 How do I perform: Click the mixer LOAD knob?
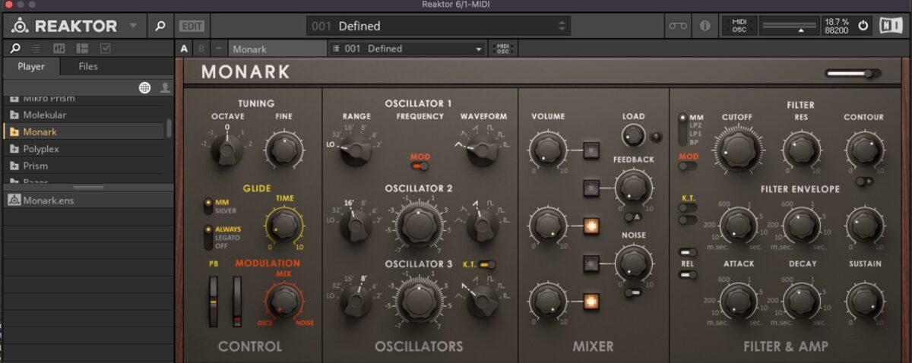(632, 137)
